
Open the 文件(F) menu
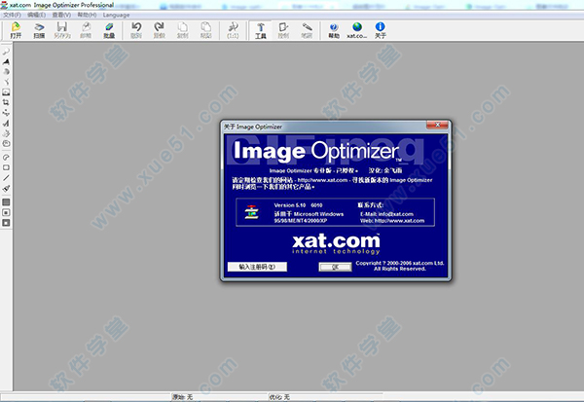pyautogui.click(x=13, y=15)
